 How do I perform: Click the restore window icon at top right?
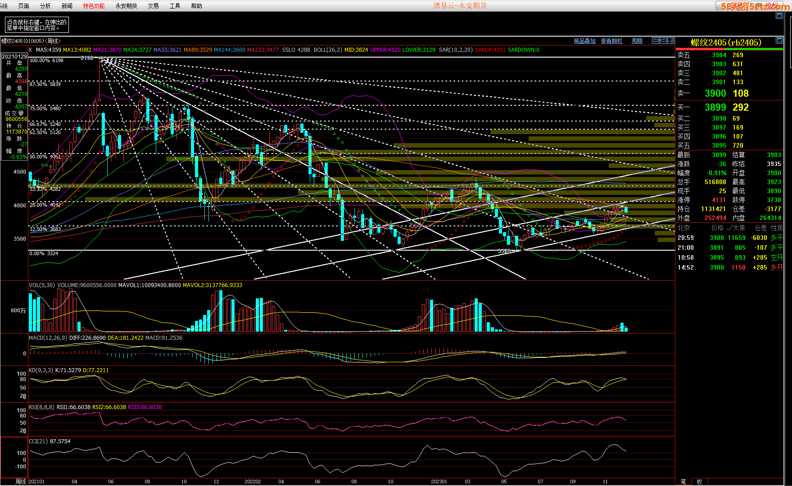779,15
